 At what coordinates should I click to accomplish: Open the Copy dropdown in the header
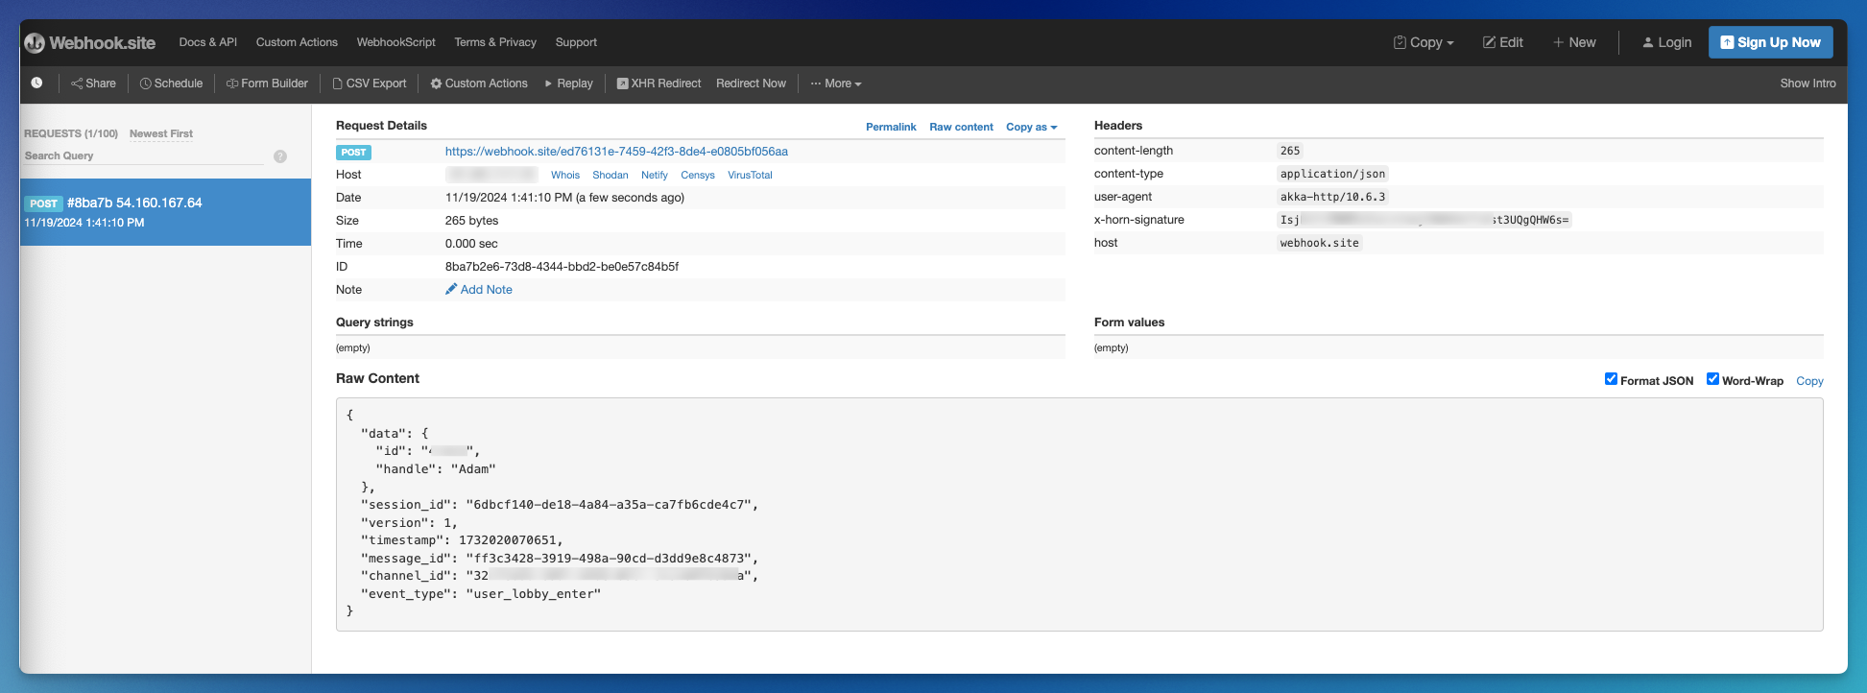[x=1424, y=42]
